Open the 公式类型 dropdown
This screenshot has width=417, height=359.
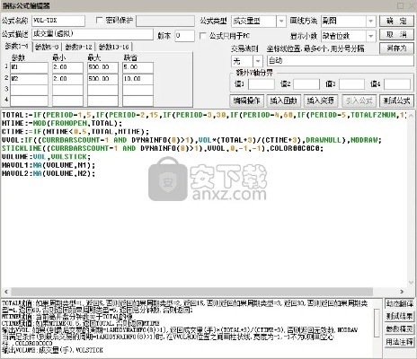281,22
